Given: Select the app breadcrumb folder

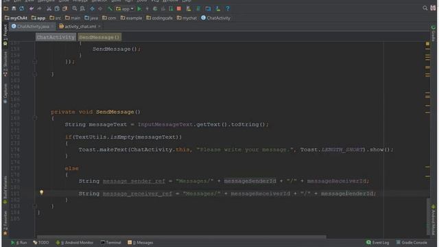Looking at the screenshot, I should [38, 18].
